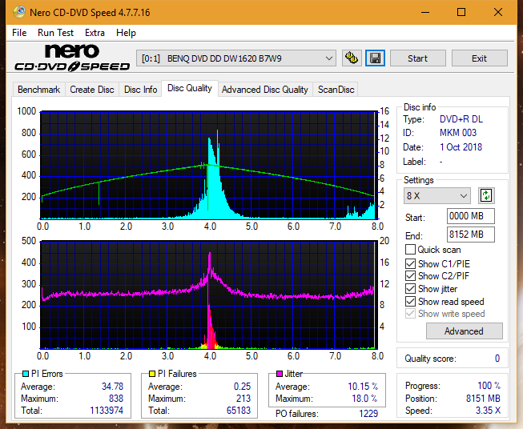Click the Exit button
Screen dimensions: 523x429
tap(479, 58)
